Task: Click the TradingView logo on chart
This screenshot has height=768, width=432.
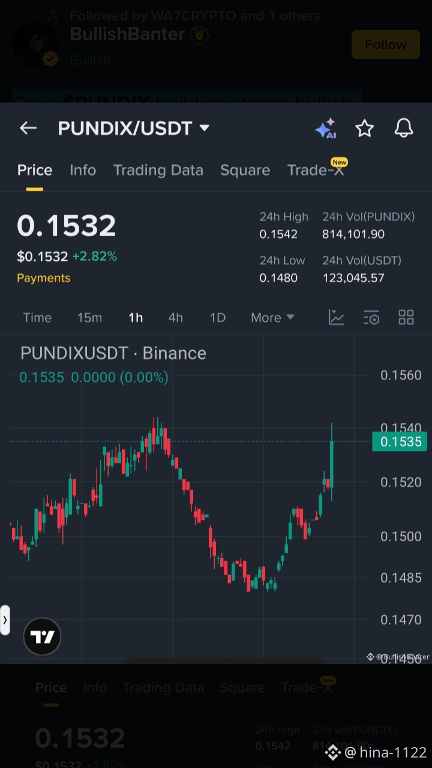Action: click(42, 636)
